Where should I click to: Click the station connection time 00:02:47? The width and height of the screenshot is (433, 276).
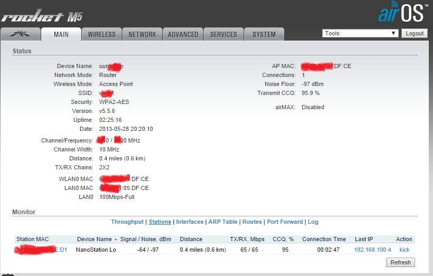(x=329, y=250)
